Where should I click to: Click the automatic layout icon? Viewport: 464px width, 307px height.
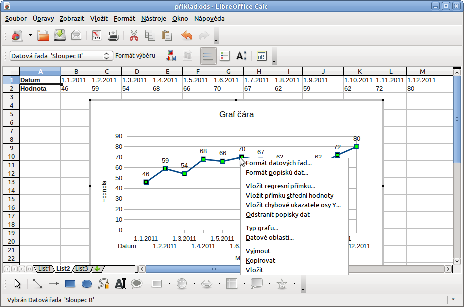point(262,56)
